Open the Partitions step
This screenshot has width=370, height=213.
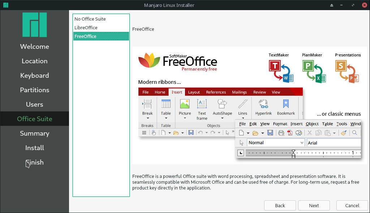34,90
